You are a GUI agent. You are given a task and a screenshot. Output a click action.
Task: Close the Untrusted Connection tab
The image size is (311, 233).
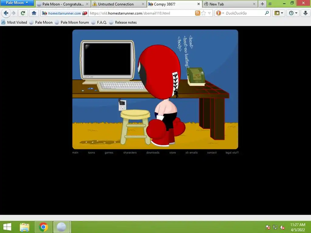pos(143,4)
